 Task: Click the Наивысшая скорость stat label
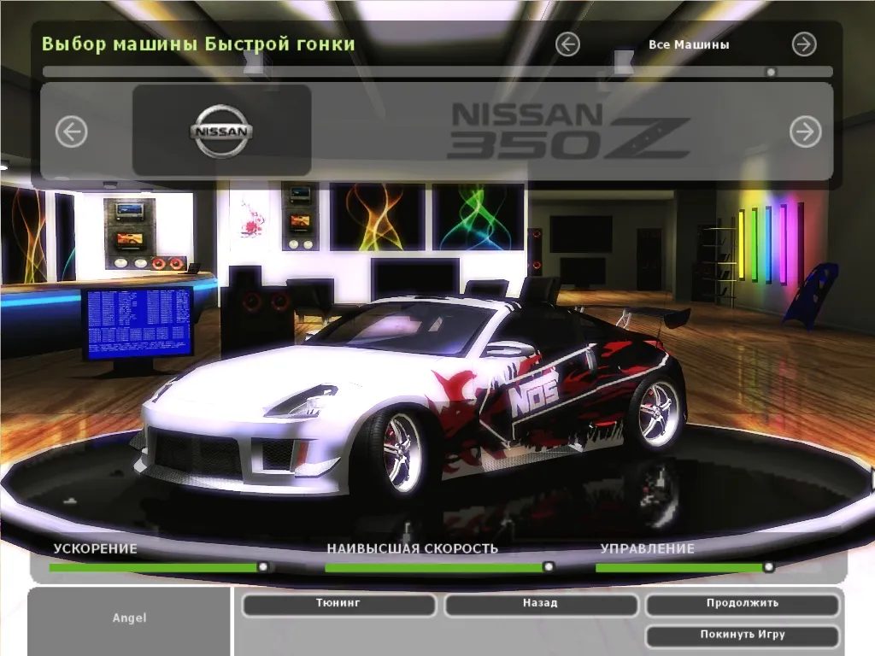point(412,548)
